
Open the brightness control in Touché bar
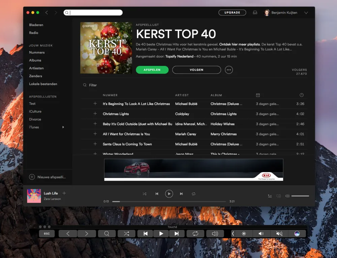pyautogui.click(x=244, y=233)
